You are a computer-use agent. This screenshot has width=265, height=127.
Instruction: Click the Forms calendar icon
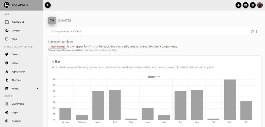(x=7, y=89)
